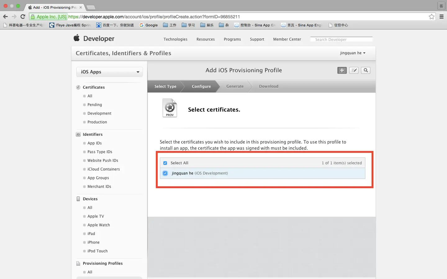Open the ITeye Java bookmark
Image resolution: width=447 pixels, height=279 pixels.
(70, 25)
